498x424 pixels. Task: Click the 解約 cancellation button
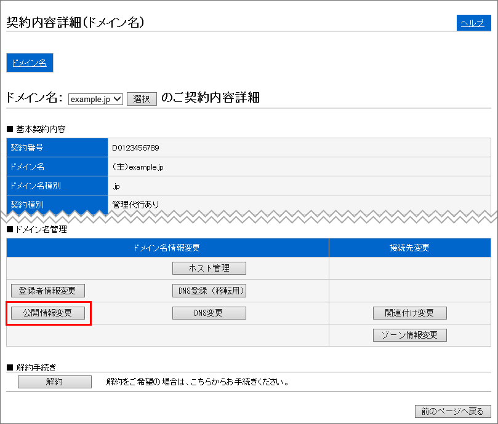click(55, 382)
